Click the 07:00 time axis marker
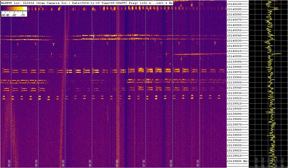Viewport: 288px width, 168px height. coord(117,163)
